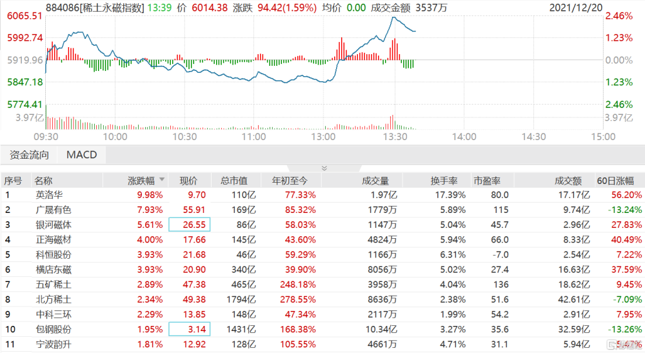Click the 6065.51 price axis label
The height and width of the screenshot is (353, 645).
click(x=25, y=16)
